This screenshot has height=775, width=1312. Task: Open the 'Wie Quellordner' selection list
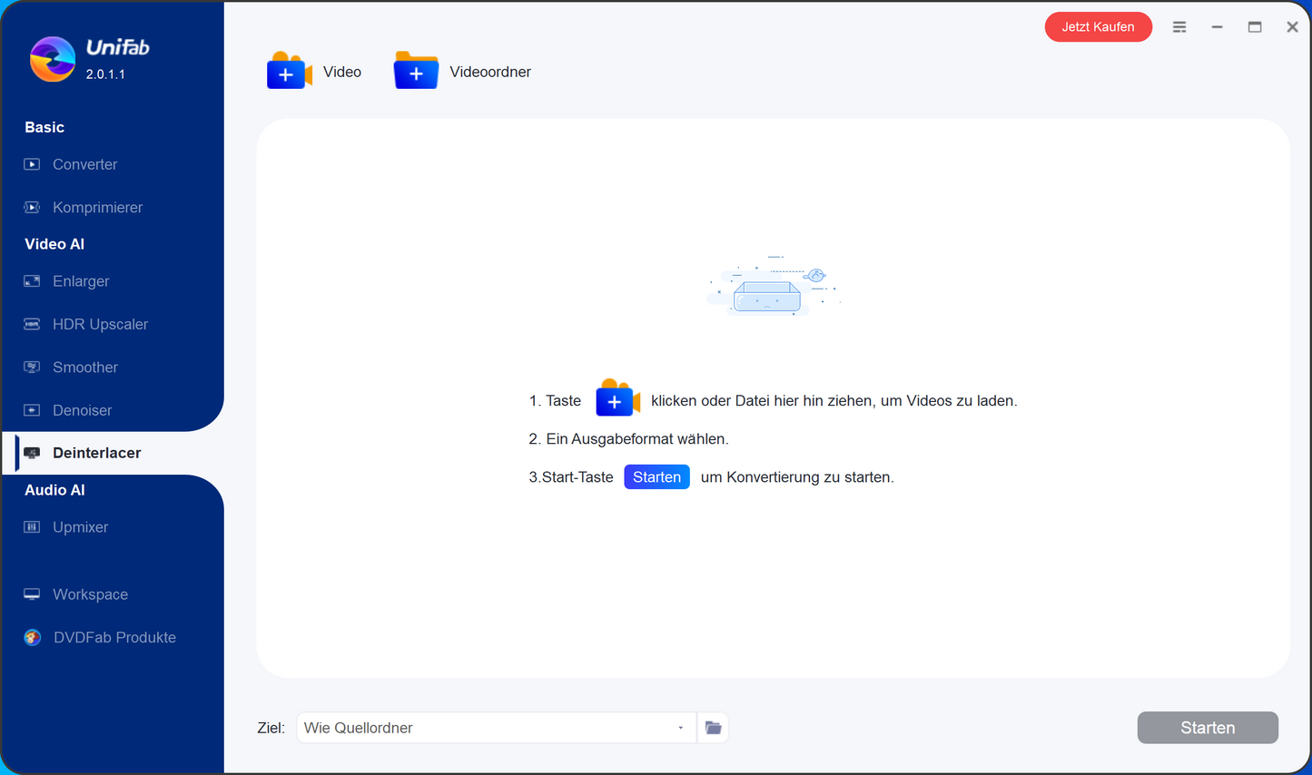tap(495, 727)
